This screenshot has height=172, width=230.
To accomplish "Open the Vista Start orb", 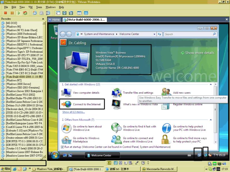I will pyautogui.click(x=55, y=155).
